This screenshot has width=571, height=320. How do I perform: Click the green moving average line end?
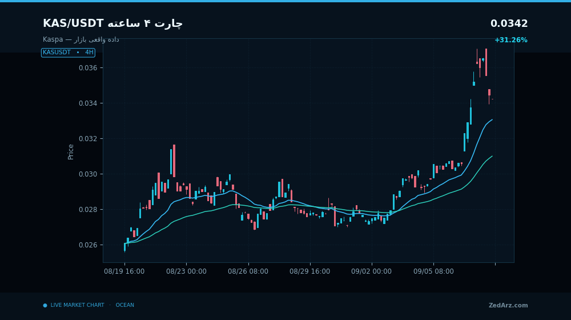492,156
